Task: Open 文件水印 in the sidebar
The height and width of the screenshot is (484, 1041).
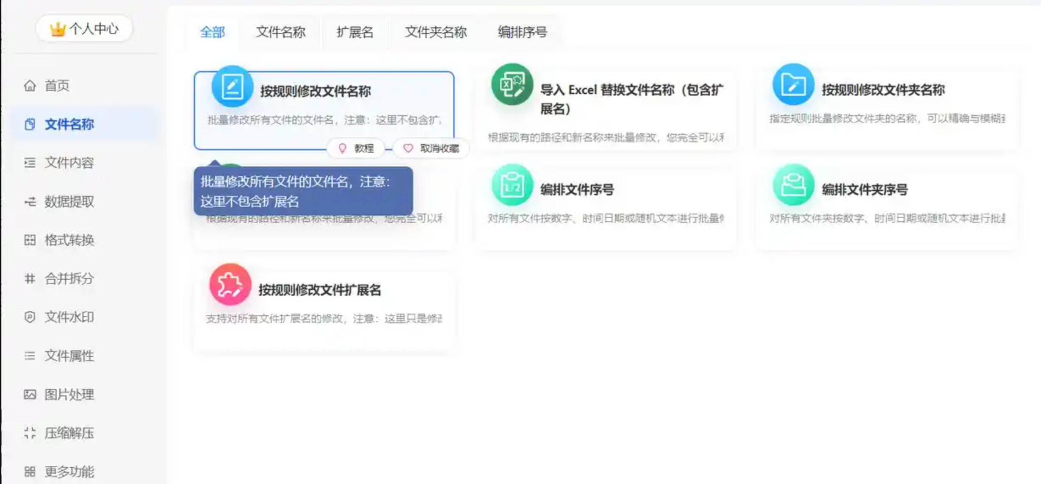Action: point(69,317)
